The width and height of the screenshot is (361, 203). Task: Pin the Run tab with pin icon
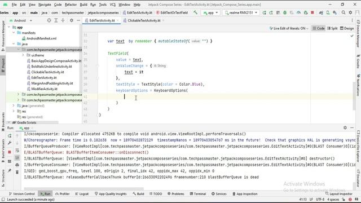coord(10,170)
